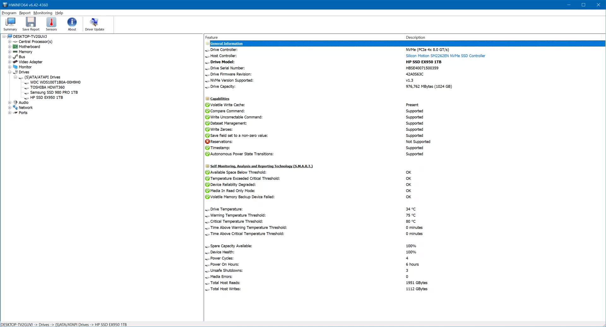Screen dimensions: 606x327
Task: Click the Drives icon in tree
Action: pos(15,72)
